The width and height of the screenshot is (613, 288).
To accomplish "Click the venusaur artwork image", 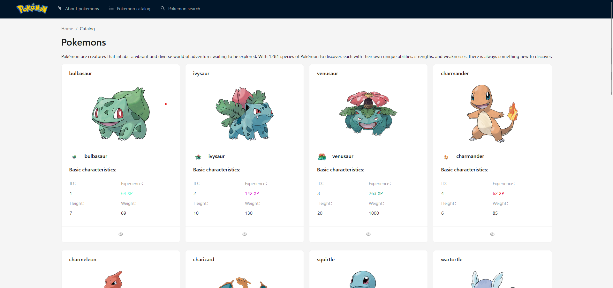I will click(x=368, y=114).
